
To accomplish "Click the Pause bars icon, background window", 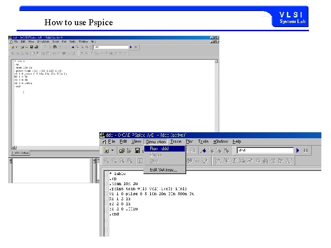I will coord(136,47).
